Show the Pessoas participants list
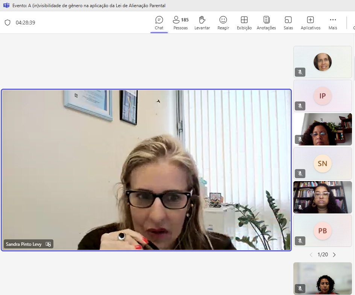 tap(181, 23)
